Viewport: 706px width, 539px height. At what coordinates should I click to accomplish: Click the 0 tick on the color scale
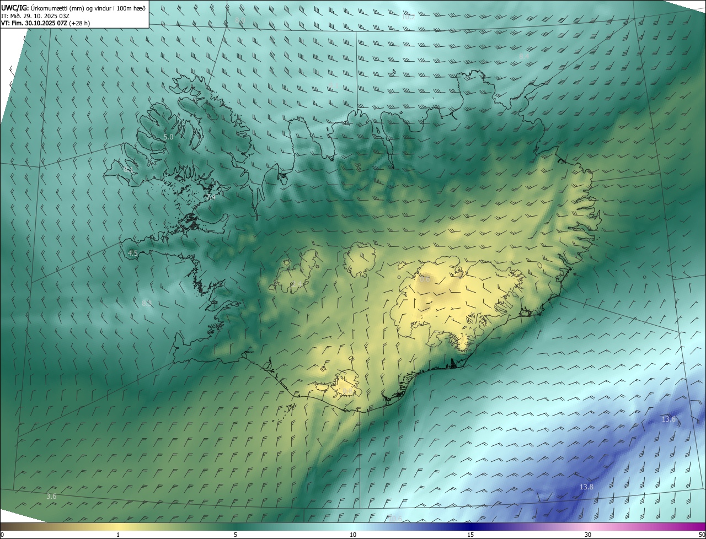click(2, 535)
